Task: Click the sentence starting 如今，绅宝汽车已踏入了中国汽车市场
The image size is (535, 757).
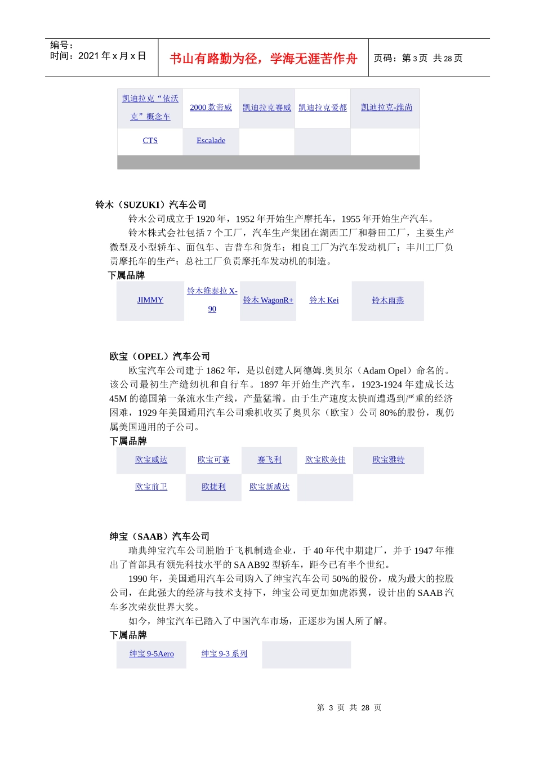Action: [258, 621]
